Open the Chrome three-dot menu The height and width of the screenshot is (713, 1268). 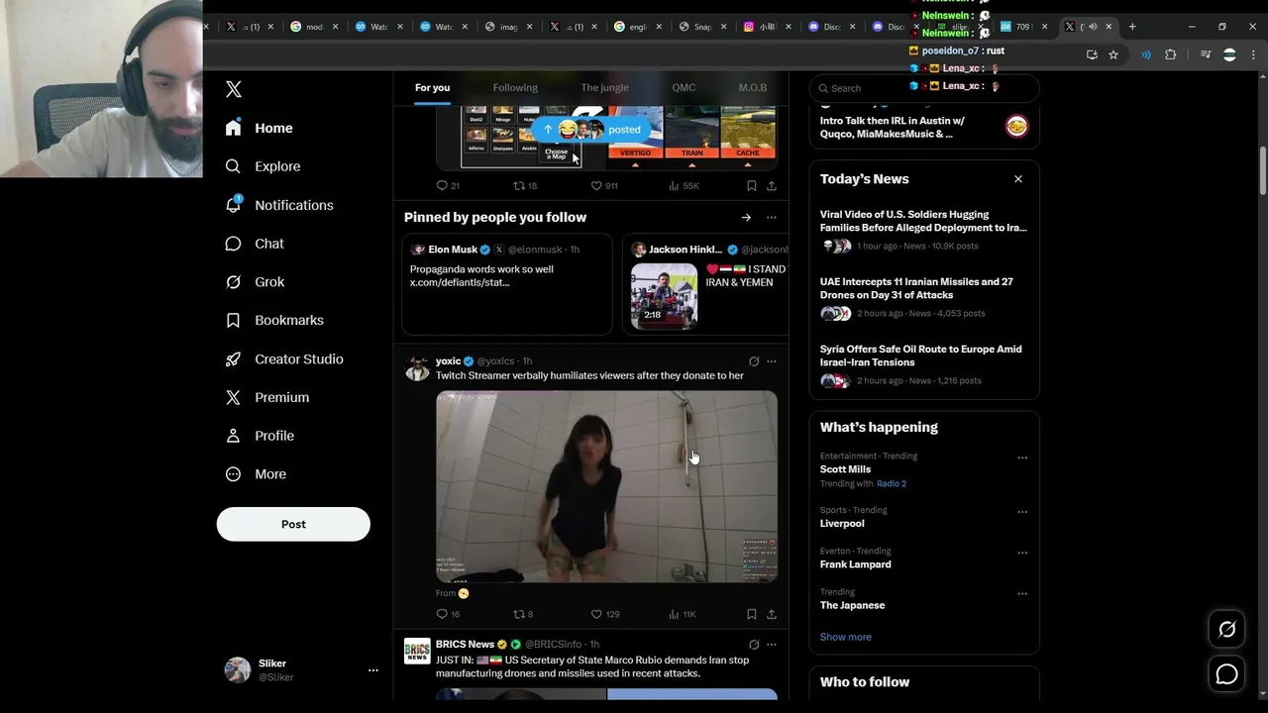coord(1252,54)
